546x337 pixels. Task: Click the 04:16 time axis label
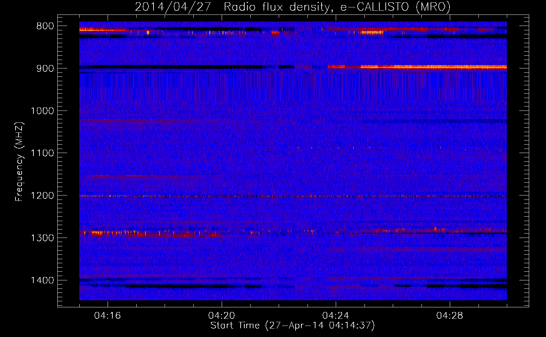tap(108, 316)
